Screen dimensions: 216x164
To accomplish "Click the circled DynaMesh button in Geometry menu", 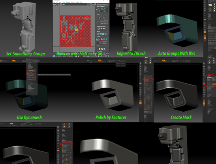I will pos(29,74).
